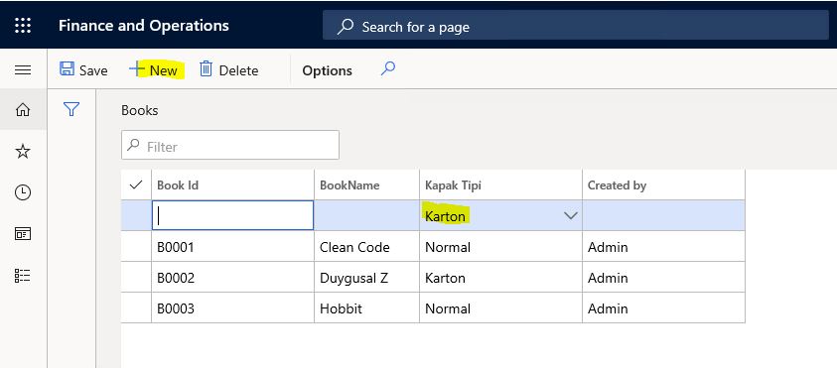Image resolution: width=837 pixels, height=368 pixels.
Task: Select the row checkbox for B0001
Action: [x=136, y=247]
